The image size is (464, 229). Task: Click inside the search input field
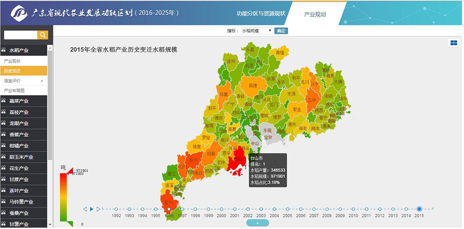coord(20,35)
